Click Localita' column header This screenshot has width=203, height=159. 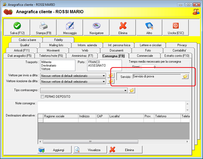tap(126, 116)
